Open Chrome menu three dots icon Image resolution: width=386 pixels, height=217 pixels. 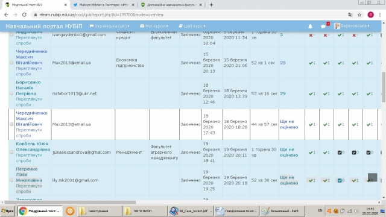[380, 14]
